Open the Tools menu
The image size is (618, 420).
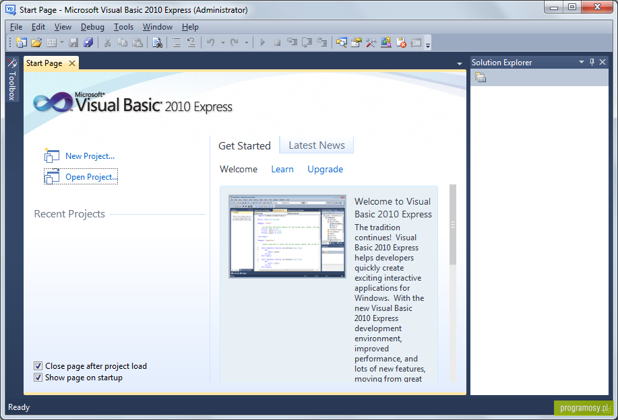pyautogui.click(x=124, y=27)
